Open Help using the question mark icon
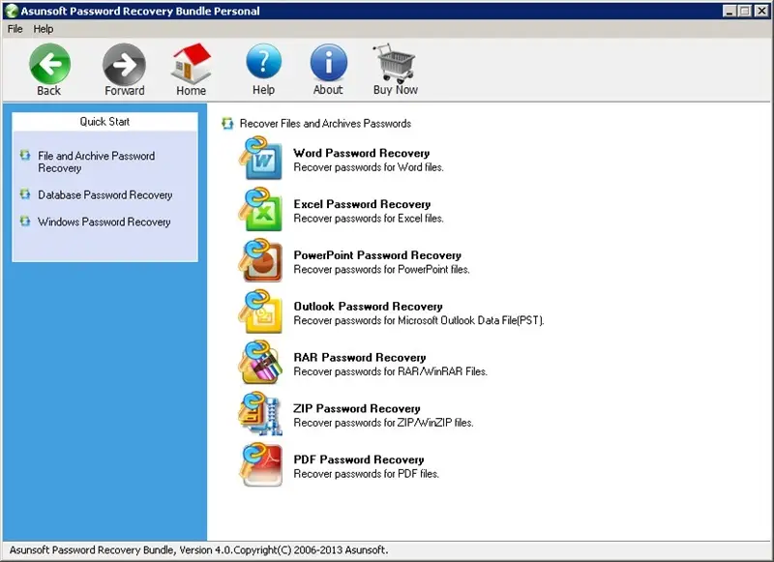This screenshot has width=774, height=562. 263,62
